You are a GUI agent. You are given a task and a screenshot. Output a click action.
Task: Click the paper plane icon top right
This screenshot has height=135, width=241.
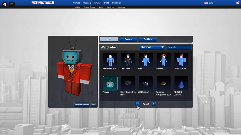pos(238,3)
